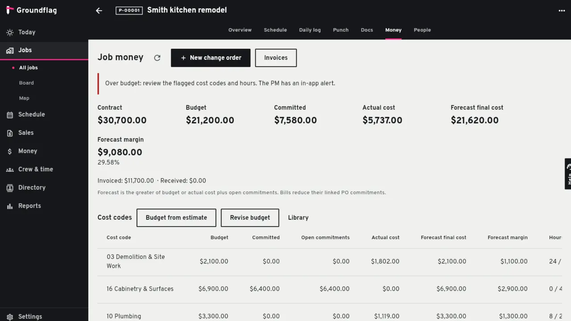Click the Directory contact icon
The height and width of the screenshot is (321, 571).
pyautogui.click(x=10, y=188)
